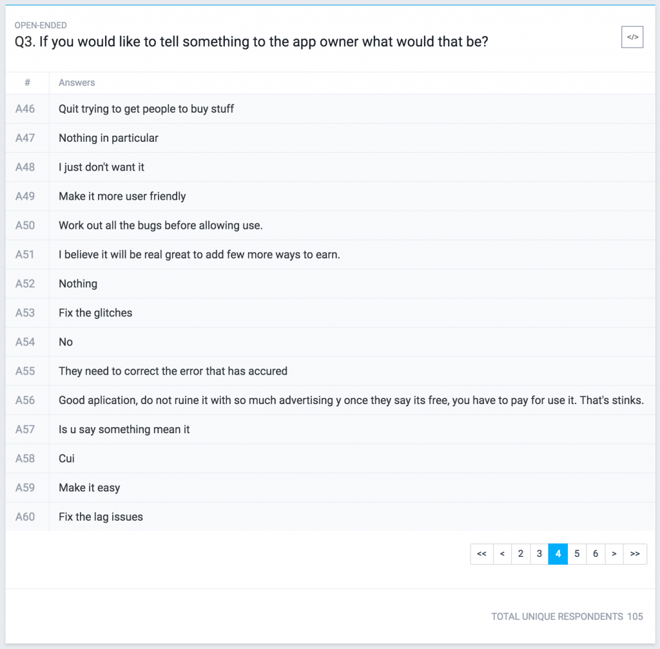Screen dimensions: 660x649
Task: Click the # column header
Action: click(28, 82)
